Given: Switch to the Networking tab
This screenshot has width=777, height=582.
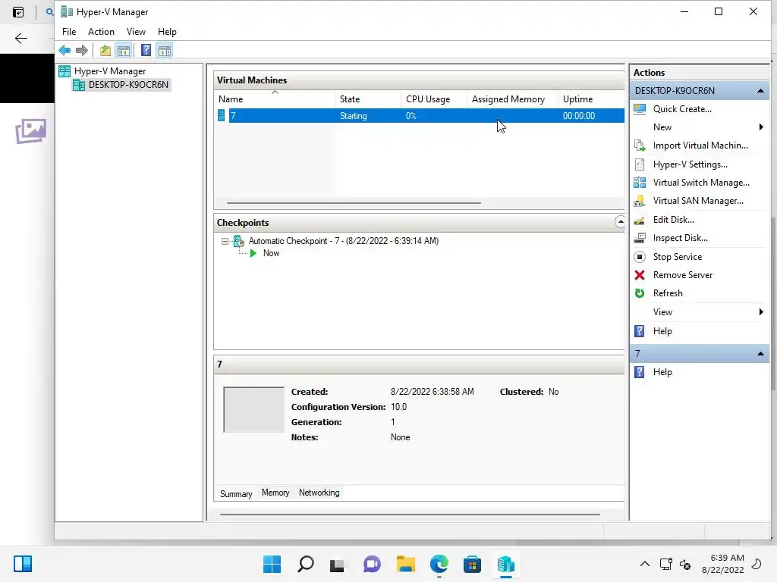Looking at the screenshot, I should (319, 493).
